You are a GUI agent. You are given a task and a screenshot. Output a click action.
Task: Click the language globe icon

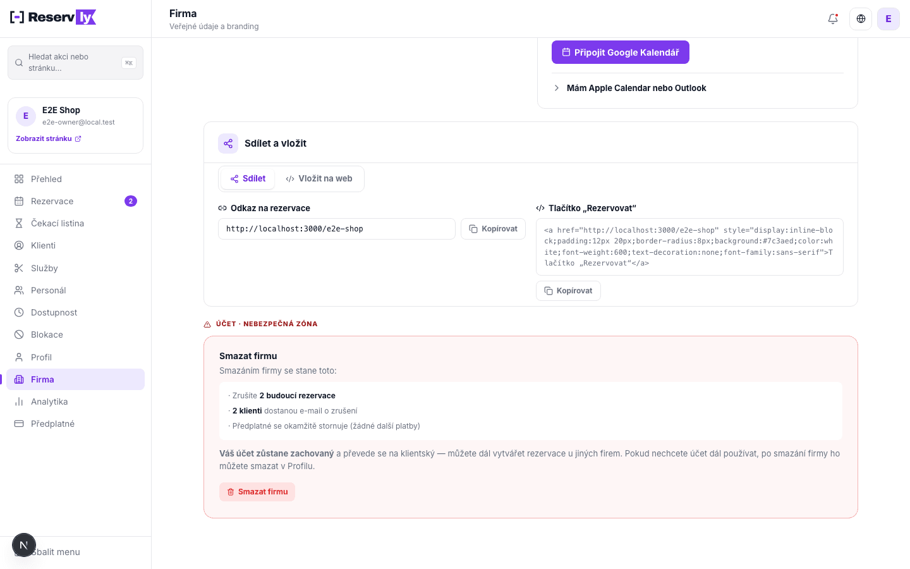pyautogui.click(x=861, y=19)
